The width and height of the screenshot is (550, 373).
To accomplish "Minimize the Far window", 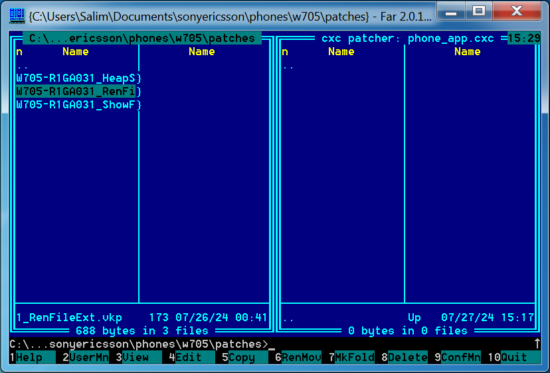I will [x=451, y=11].
